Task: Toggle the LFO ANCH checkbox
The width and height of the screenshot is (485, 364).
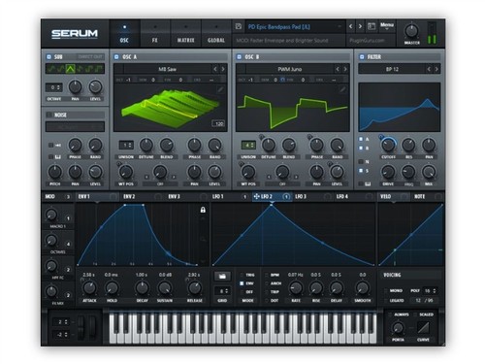Action: pyautogui.click(x=266, y=283)
